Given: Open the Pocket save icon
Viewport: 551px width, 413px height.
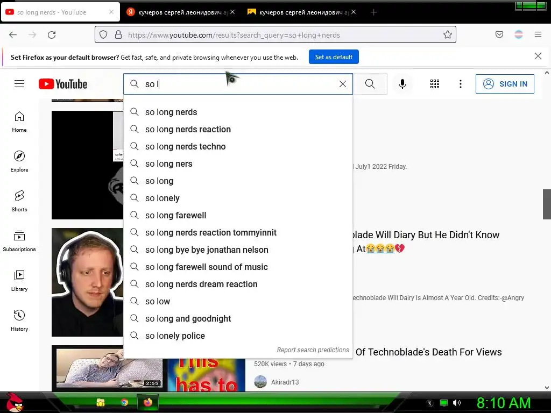Looking at the screenshot, I should click(x=499, y=34).
